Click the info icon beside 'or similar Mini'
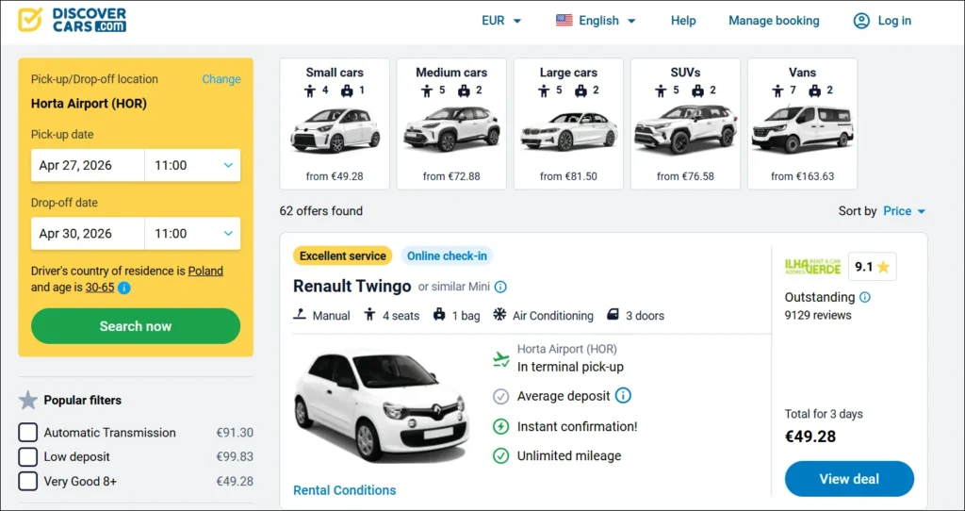 click(500, 287)
